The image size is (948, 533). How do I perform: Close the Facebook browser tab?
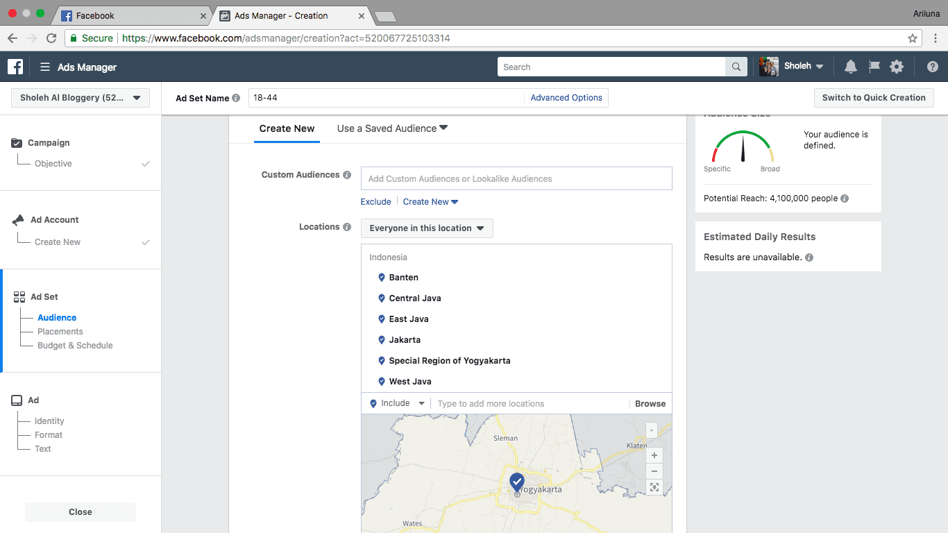[203, 15]
